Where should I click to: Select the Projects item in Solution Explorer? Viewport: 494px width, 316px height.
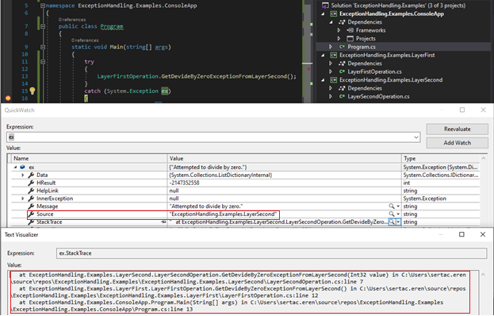pyautogui.click(x=366, y=38)
